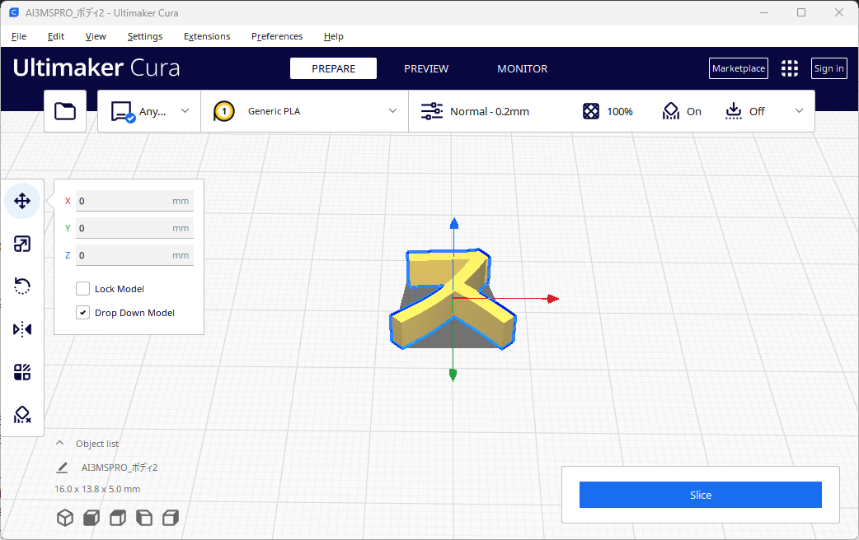The width and height of the screenshot is (859, 540).
Task: Click the Z position input field
Action: coord(134,255)
